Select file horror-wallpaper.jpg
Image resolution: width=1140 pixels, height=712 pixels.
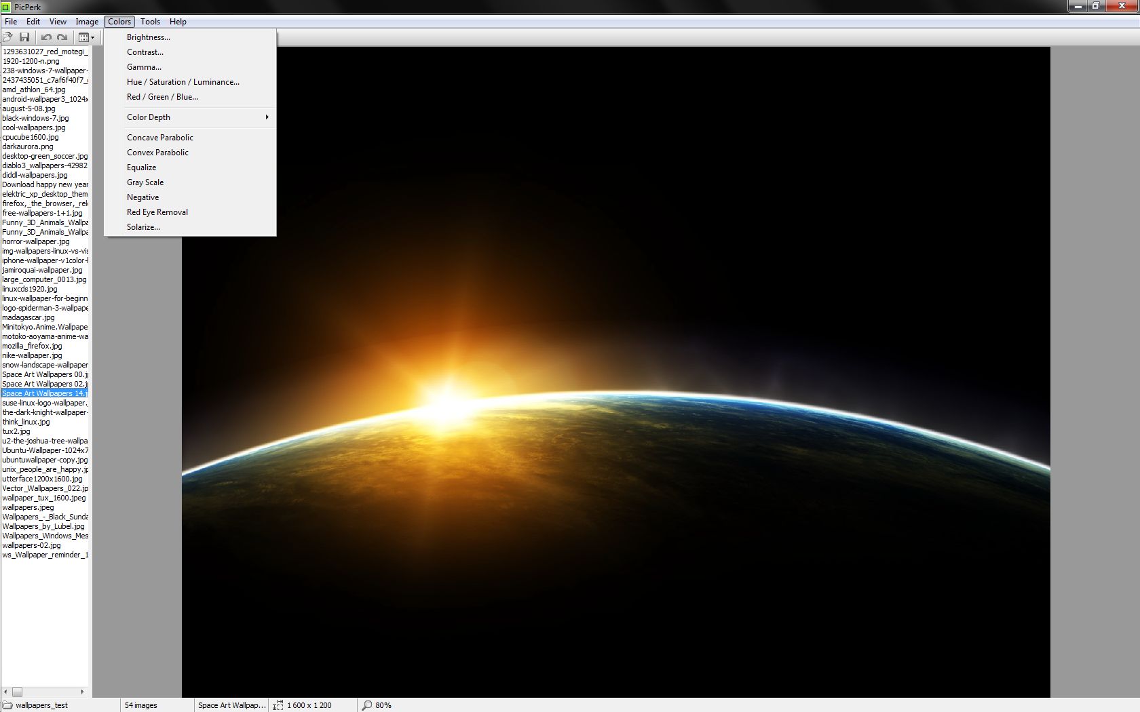(36, 241)
